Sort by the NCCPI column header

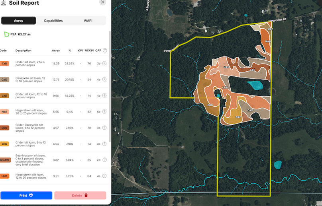89,51
